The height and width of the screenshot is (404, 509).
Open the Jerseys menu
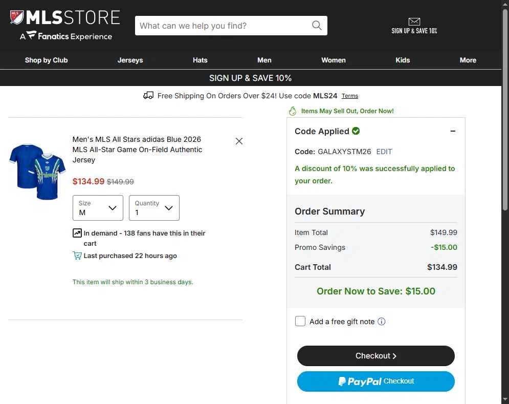point(130,60)
